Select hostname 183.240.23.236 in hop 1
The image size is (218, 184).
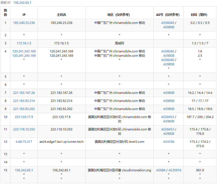coord(61,23)
